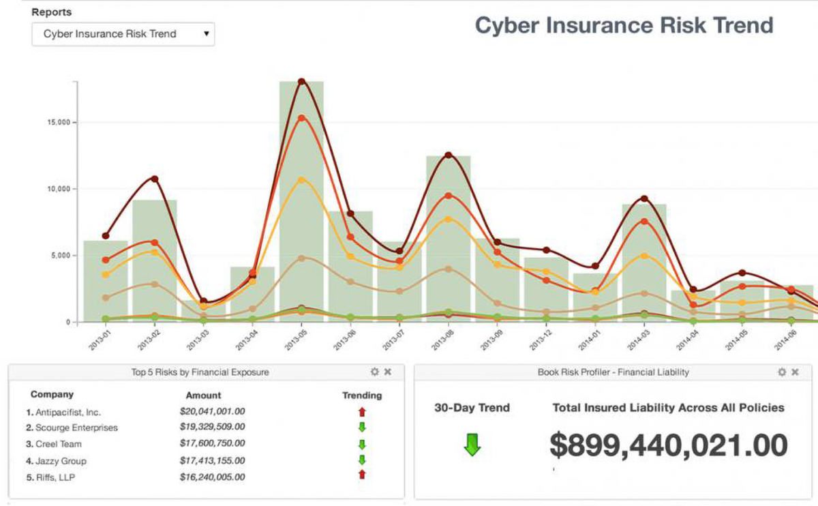Close the Book Risk Profiler panel
Viewport: 818px width, 506px height.
[x=795, y=372]
